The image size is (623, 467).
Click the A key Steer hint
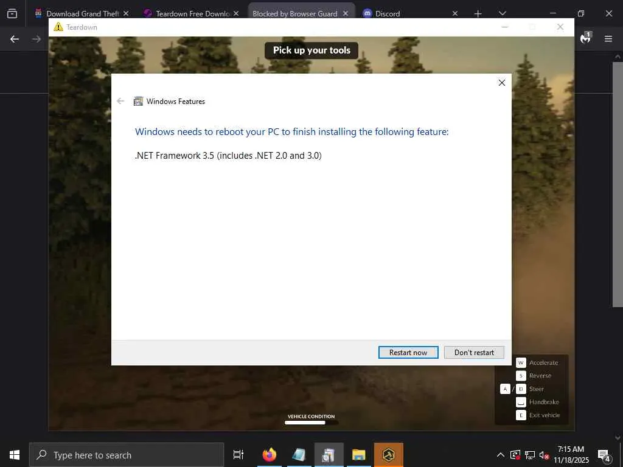[x=505, y=389]
